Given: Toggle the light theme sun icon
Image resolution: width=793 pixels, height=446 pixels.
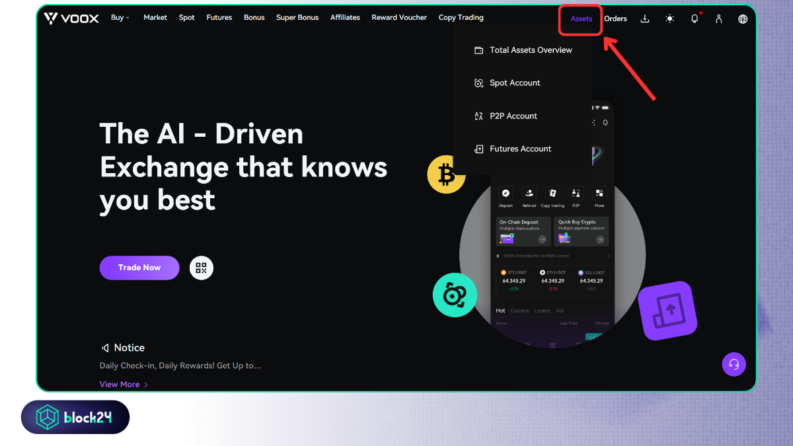Looking at the screenshot, I should 670,19.
